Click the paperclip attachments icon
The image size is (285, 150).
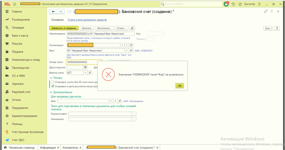132,28
